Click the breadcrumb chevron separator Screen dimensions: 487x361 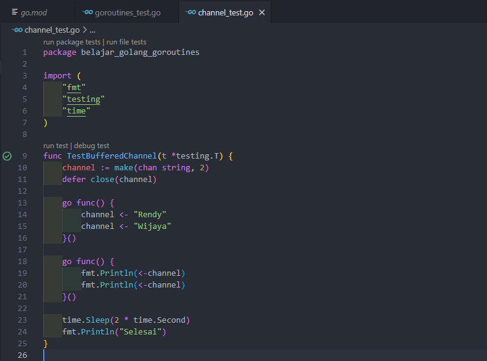(85, 30)
